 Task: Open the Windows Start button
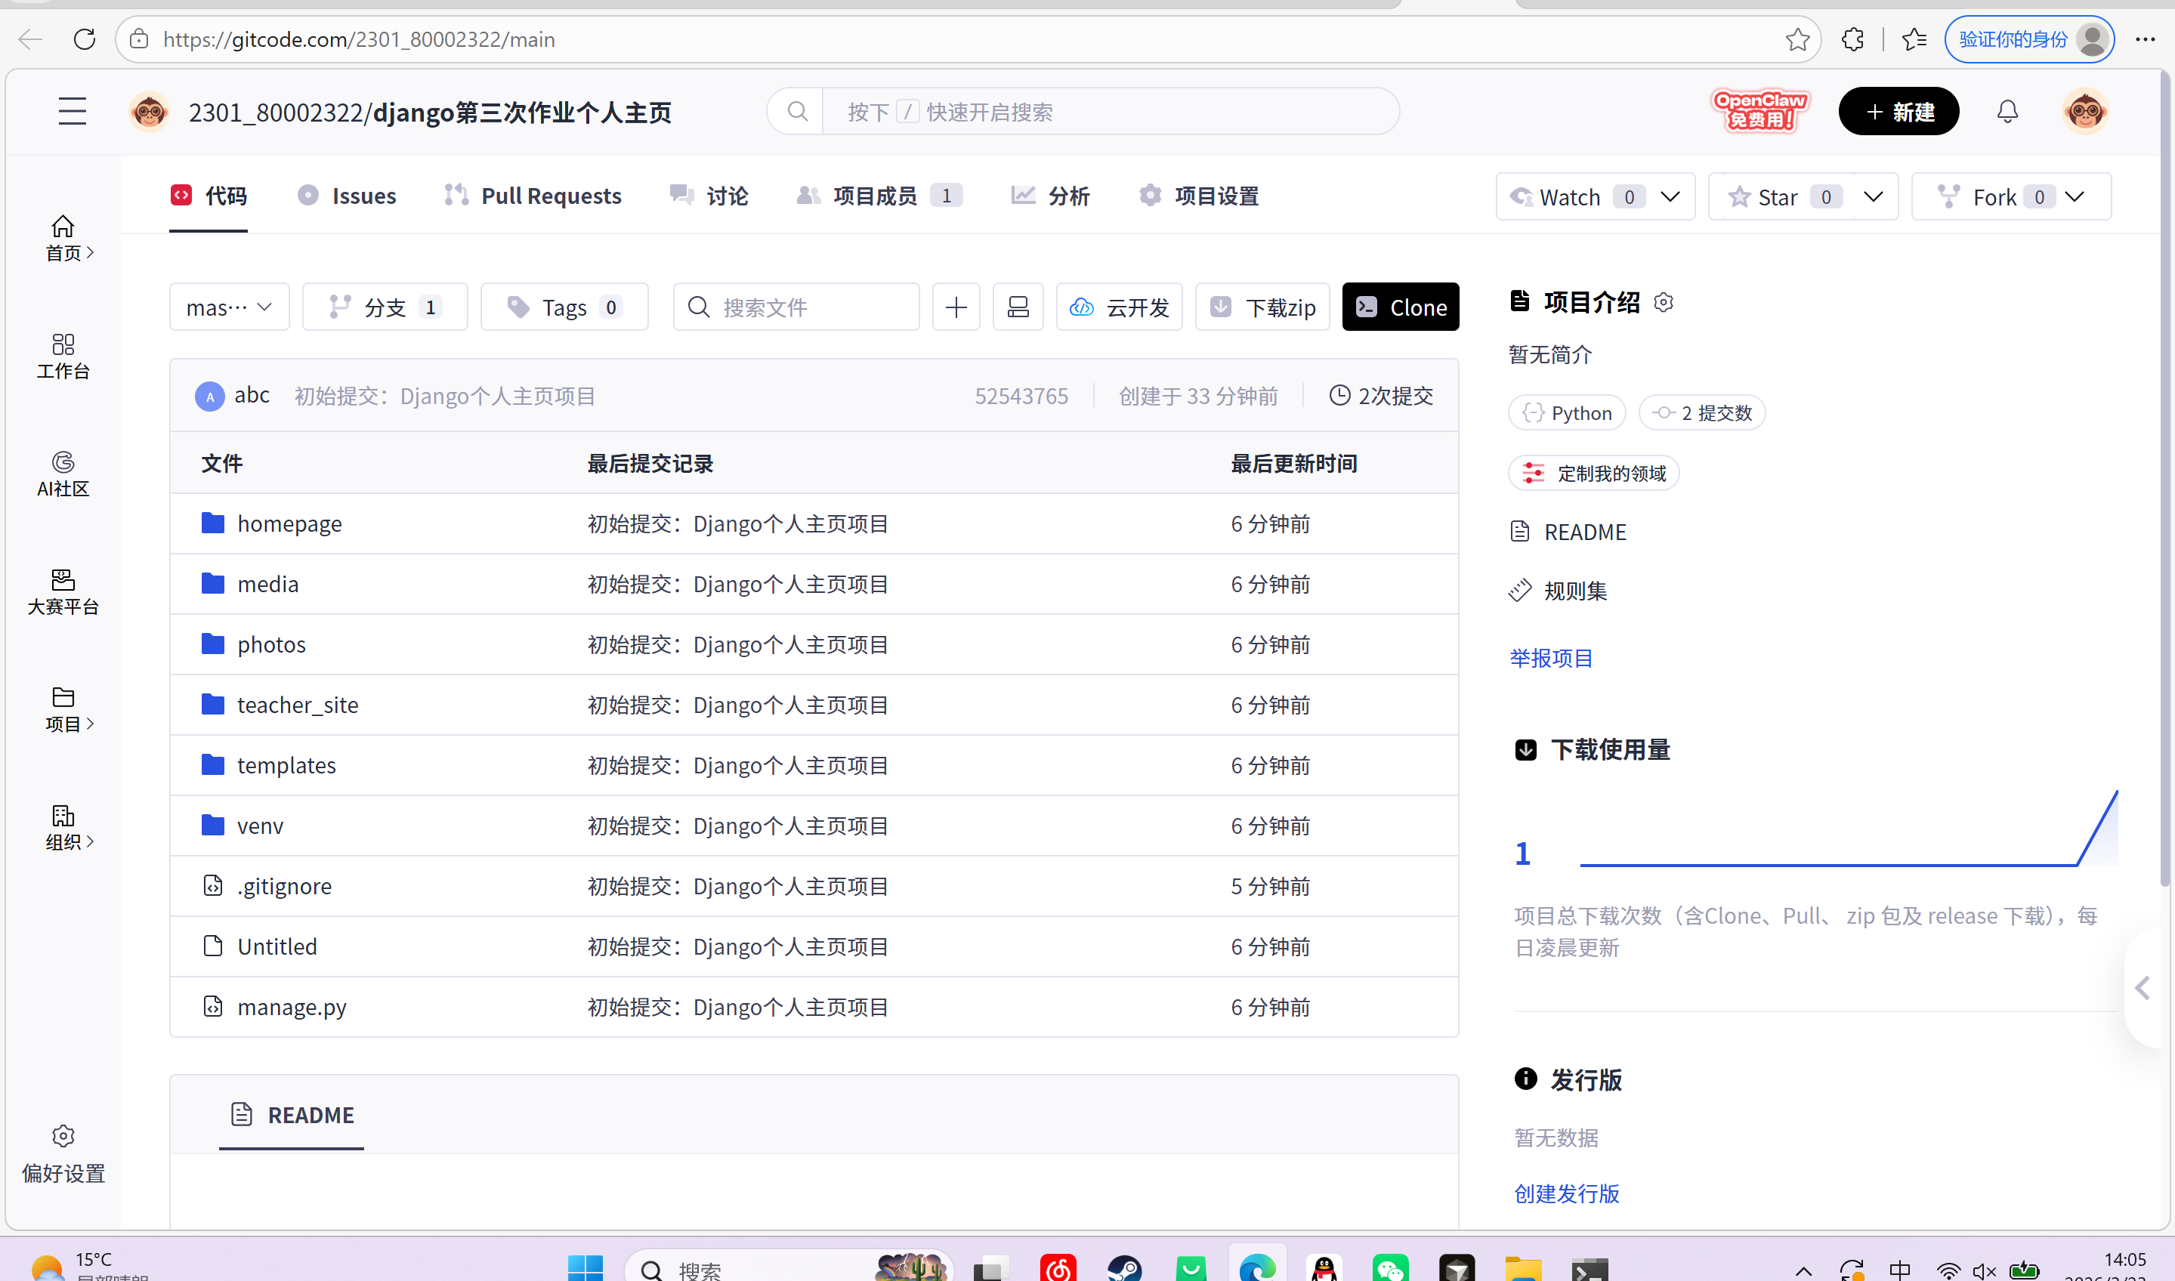[x=585, y=1267]
